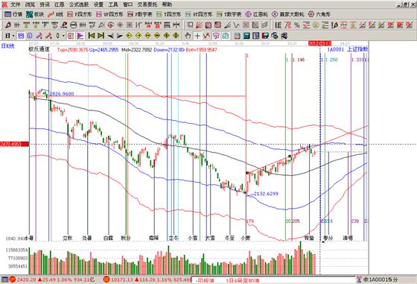Click the percent sign drawing tool
Screen dimensions: 417x284
coord(297,25)
